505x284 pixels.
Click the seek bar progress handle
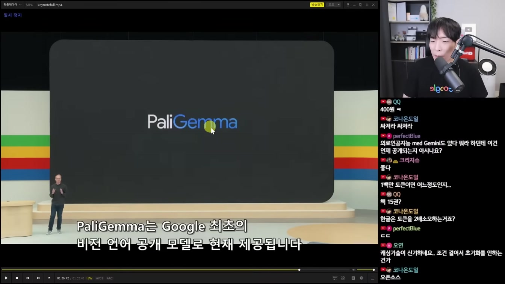[x=299, y=270]
